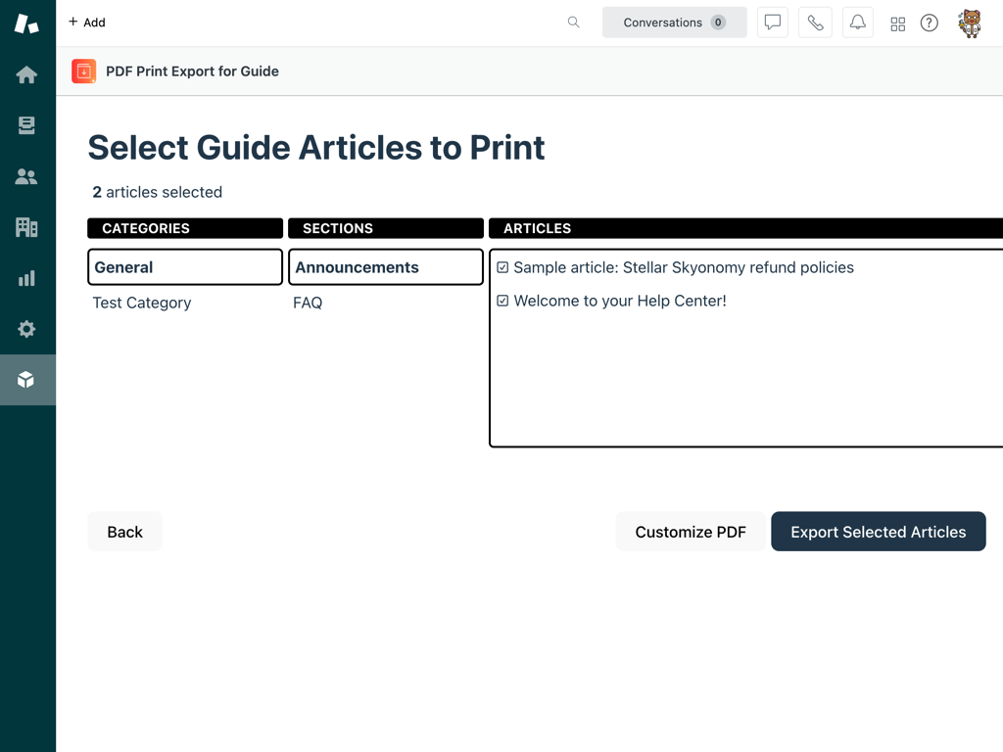The image size is (1003, 752).
Task: Open the Customers icon in sidebar
Action: (x=26, y=177)
